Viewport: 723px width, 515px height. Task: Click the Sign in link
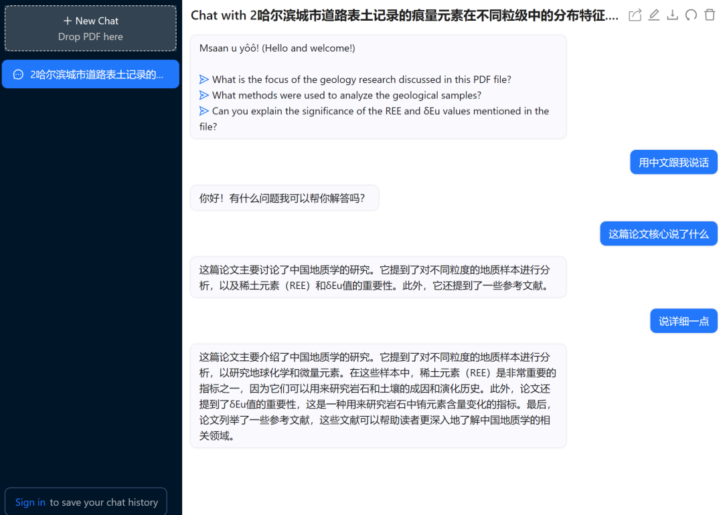tap(30, 501)
